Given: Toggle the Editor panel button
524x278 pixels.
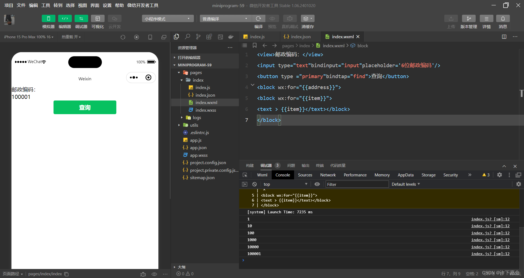Looking at the screenshot, I should [65, 19].
